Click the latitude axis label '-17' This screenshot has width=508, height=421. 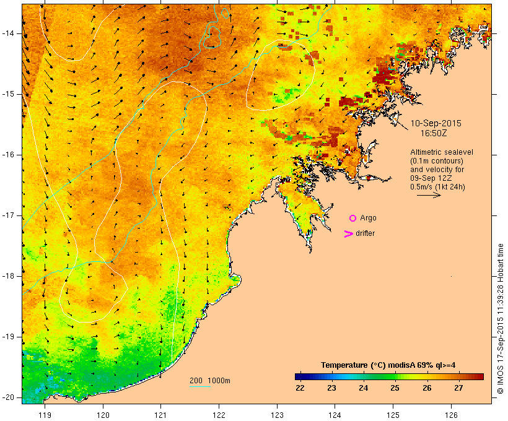tap(8, 215)
